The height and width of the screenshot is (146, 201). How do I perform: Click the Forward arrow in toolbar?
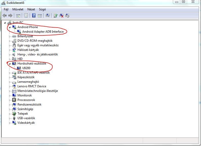[10, 16]
